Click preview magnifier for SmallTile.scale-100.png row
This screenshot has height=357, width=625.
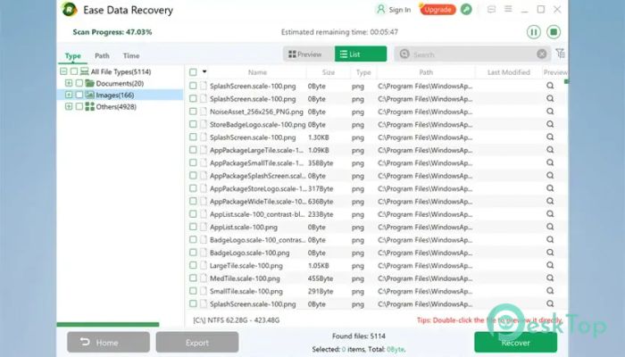[x=550, y=290]
